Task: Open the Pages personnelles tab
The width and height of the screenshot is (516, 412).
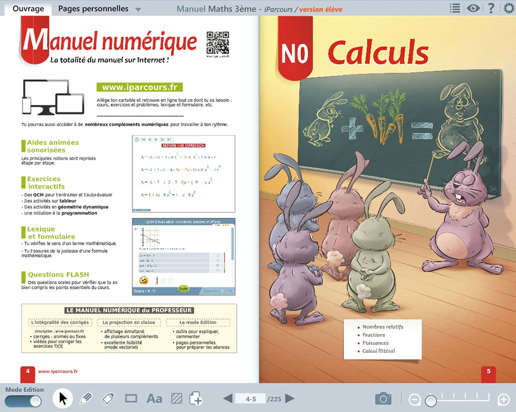Action: [x=93, y=9]
